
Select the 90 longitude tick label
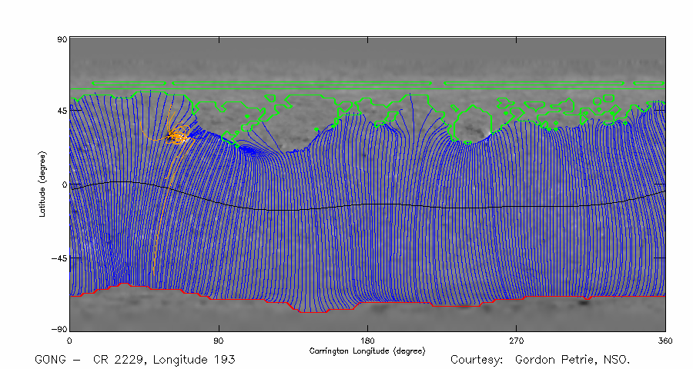pos(219,339)
